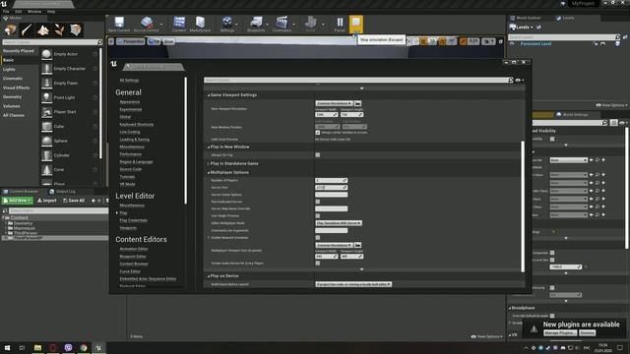Click the Cylinder shape icon
The width and height of the screenshot is (630, 354).
pyautogui.click(x=46, y=155)
